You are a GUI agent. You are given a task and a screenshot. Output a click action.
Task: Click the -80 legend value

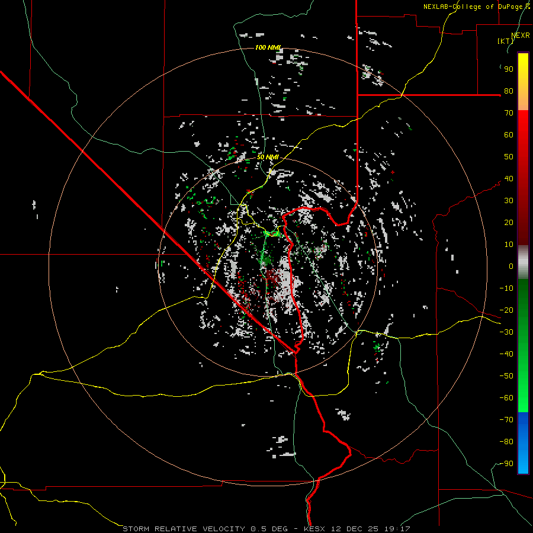pyautogui.click(x=506, y=442)
